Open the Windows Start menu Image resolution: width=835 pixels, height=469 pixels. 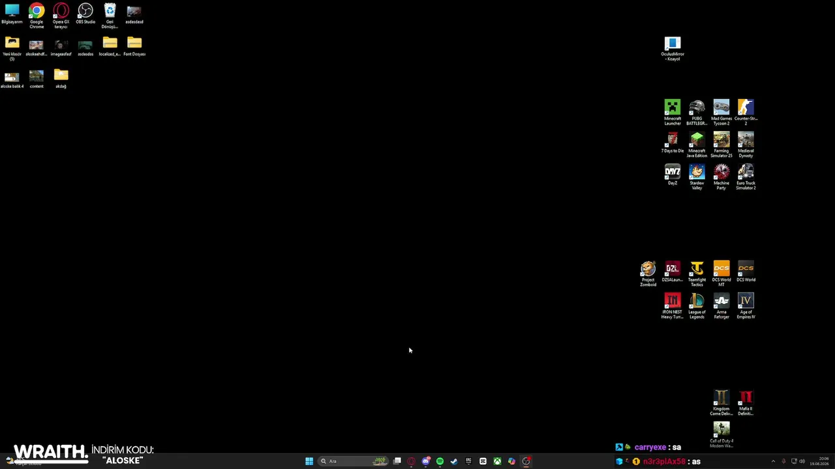click(x=309, y=461)
